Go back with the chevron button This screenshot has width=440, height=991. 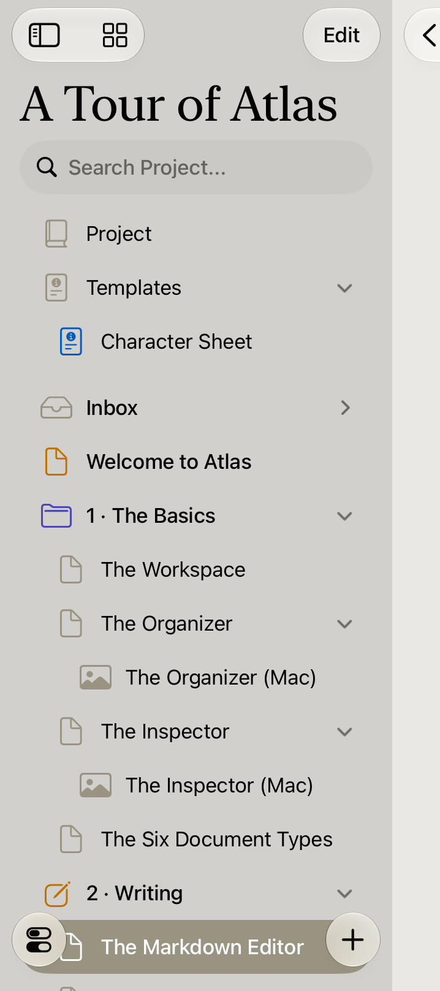click(429, 35)
